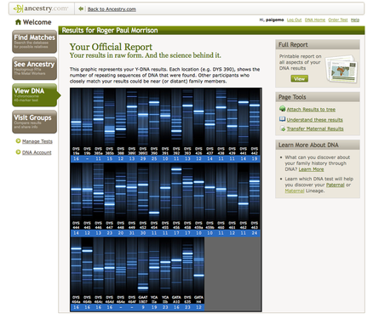Select the View DNA tab
The height and width of the screenshot is (319, 379).
(x=36, y=95)
